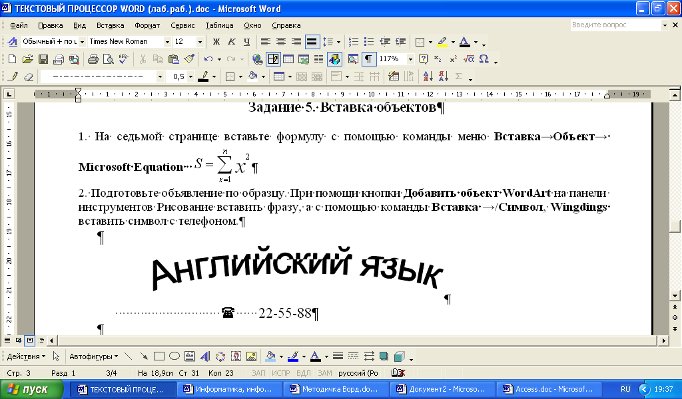Turn off justified alignment
Viewport: 682px width, 399px height.
pos(312,42)
